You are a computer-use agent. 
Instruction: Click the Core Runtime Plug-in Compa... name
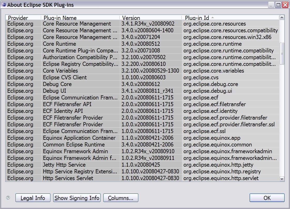pyautogui.click(x=80, y=51)
